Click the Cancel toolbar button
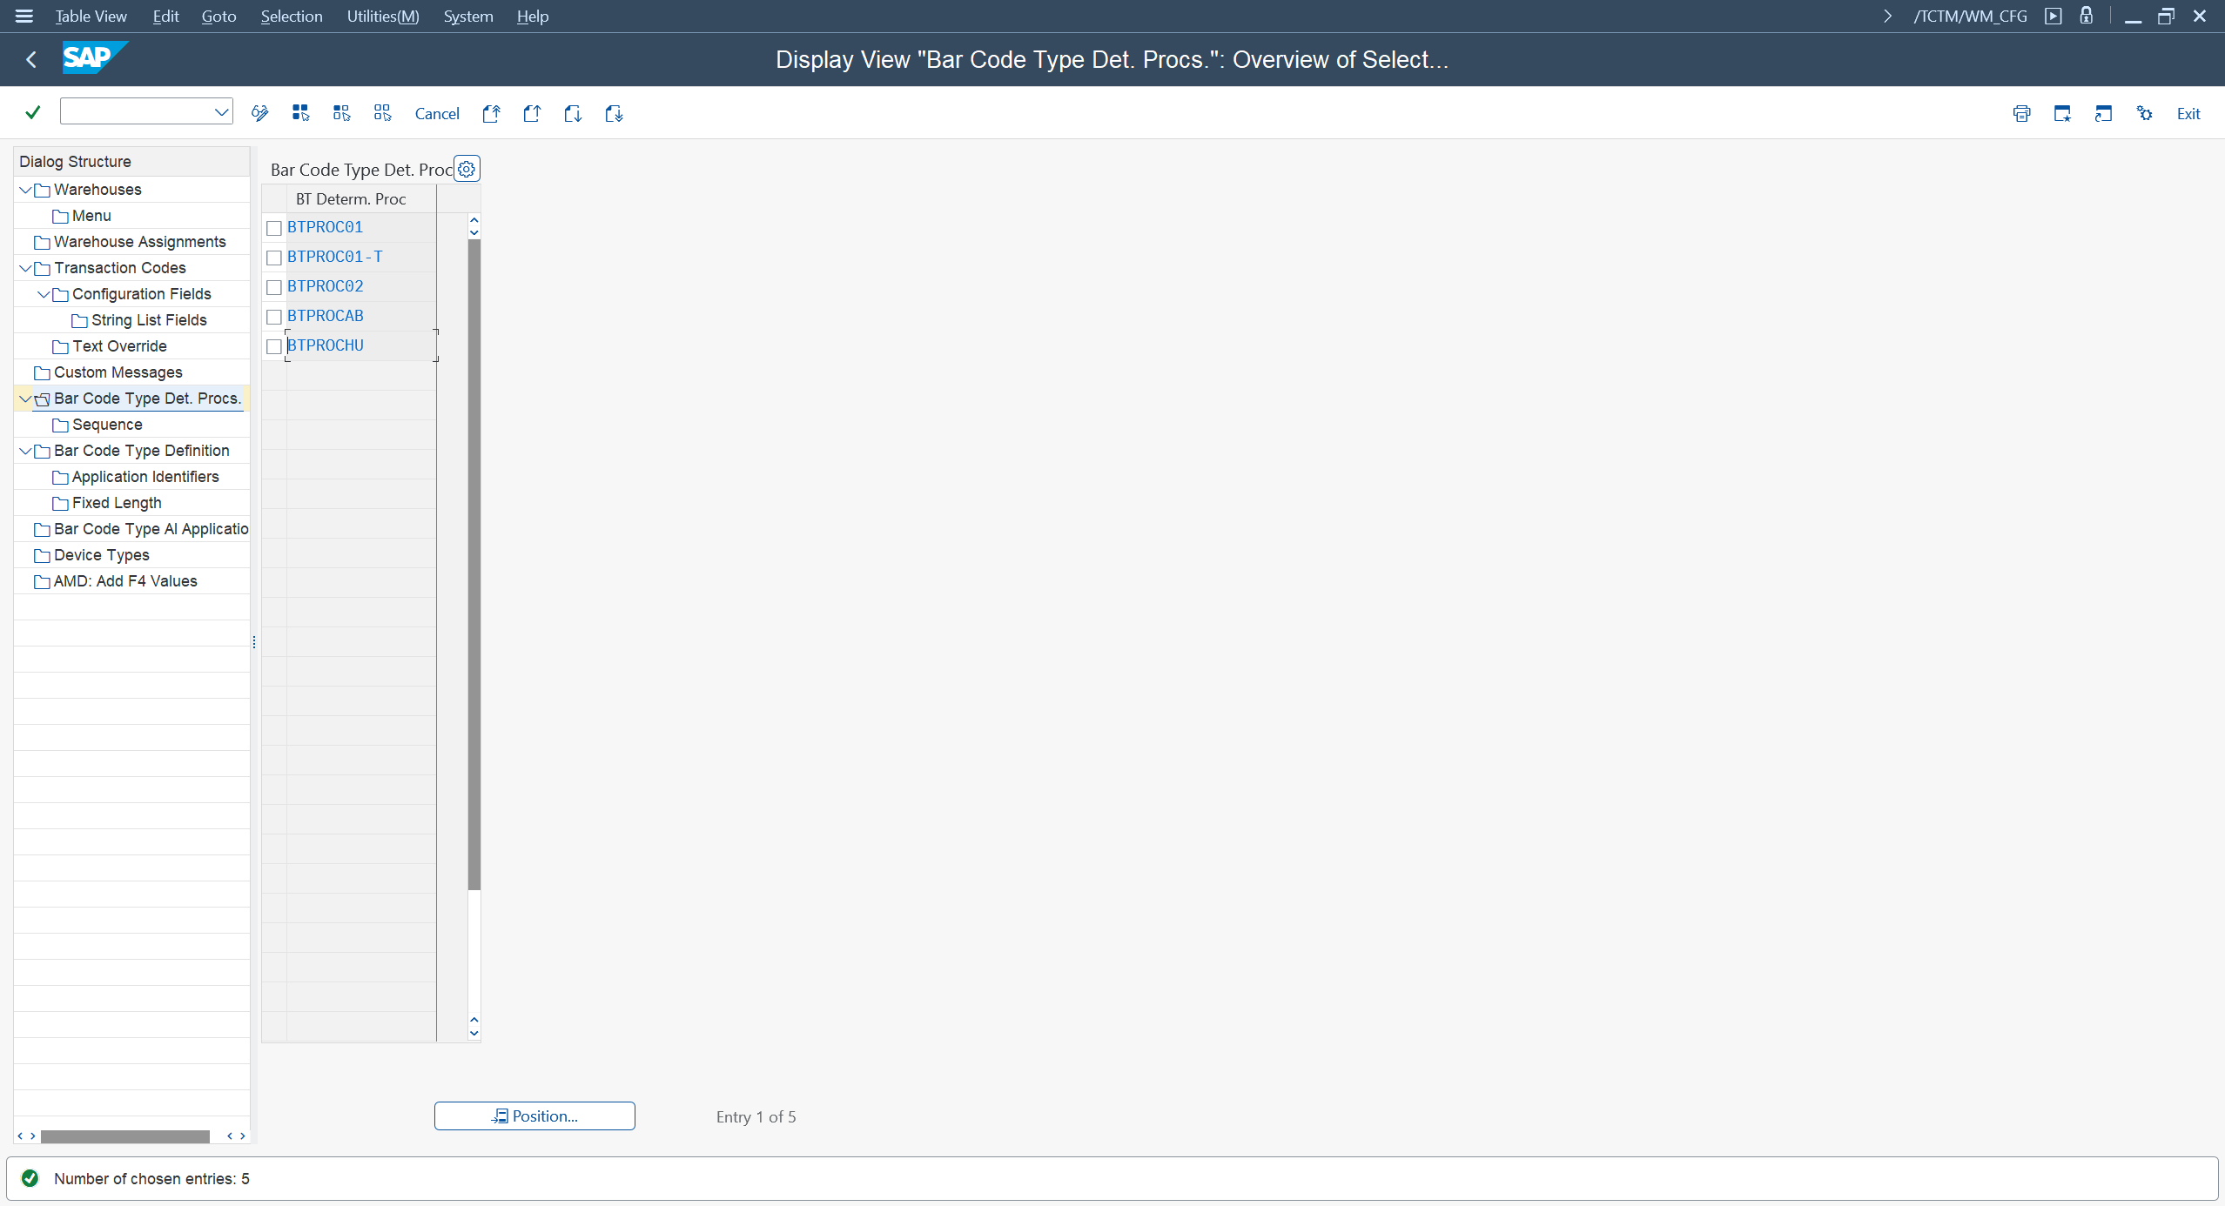Viewport: 2225px width, 1206px height. pos(437,114)
